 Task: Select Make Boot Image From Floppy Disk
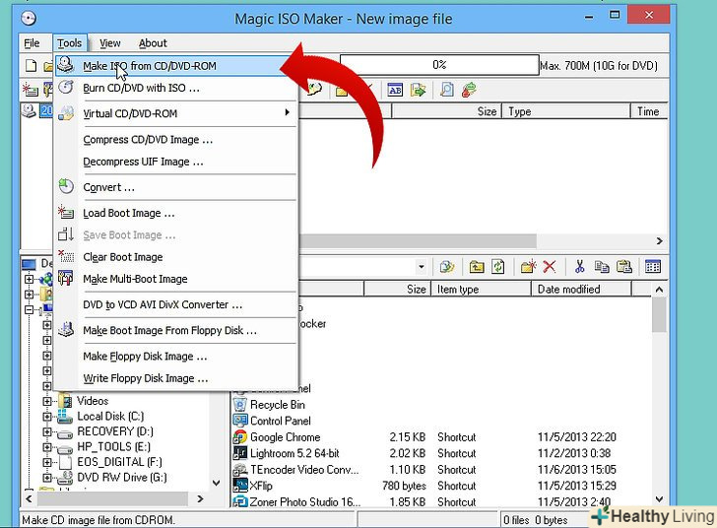tap(175, 330)
